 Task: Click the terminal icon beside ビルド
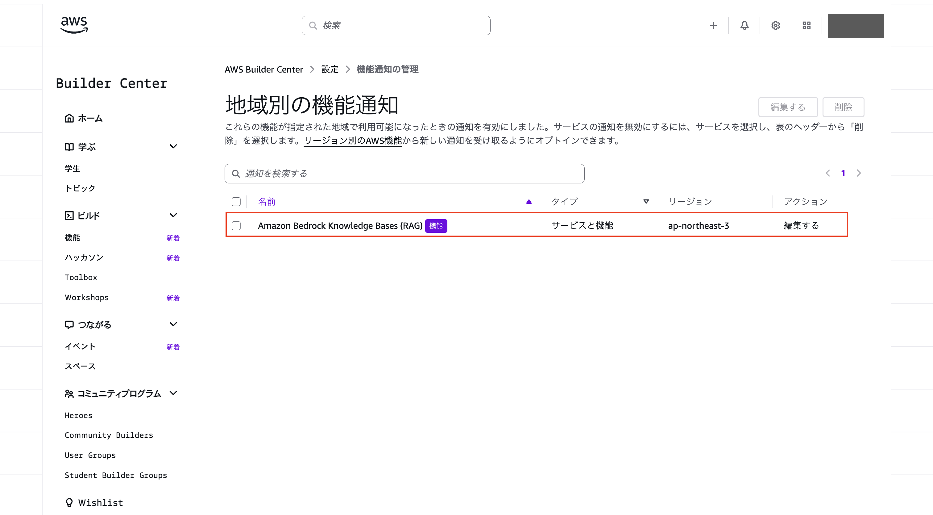click(69, 216)
